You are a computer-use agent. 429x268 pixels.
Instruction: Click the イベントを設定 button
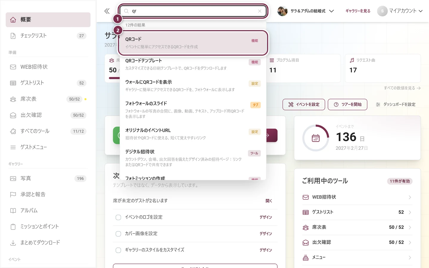tap(304, 105)
